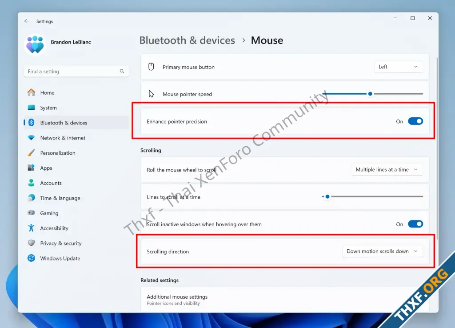Click the mouse icon beside Primary mouse button

coord(151,67)
